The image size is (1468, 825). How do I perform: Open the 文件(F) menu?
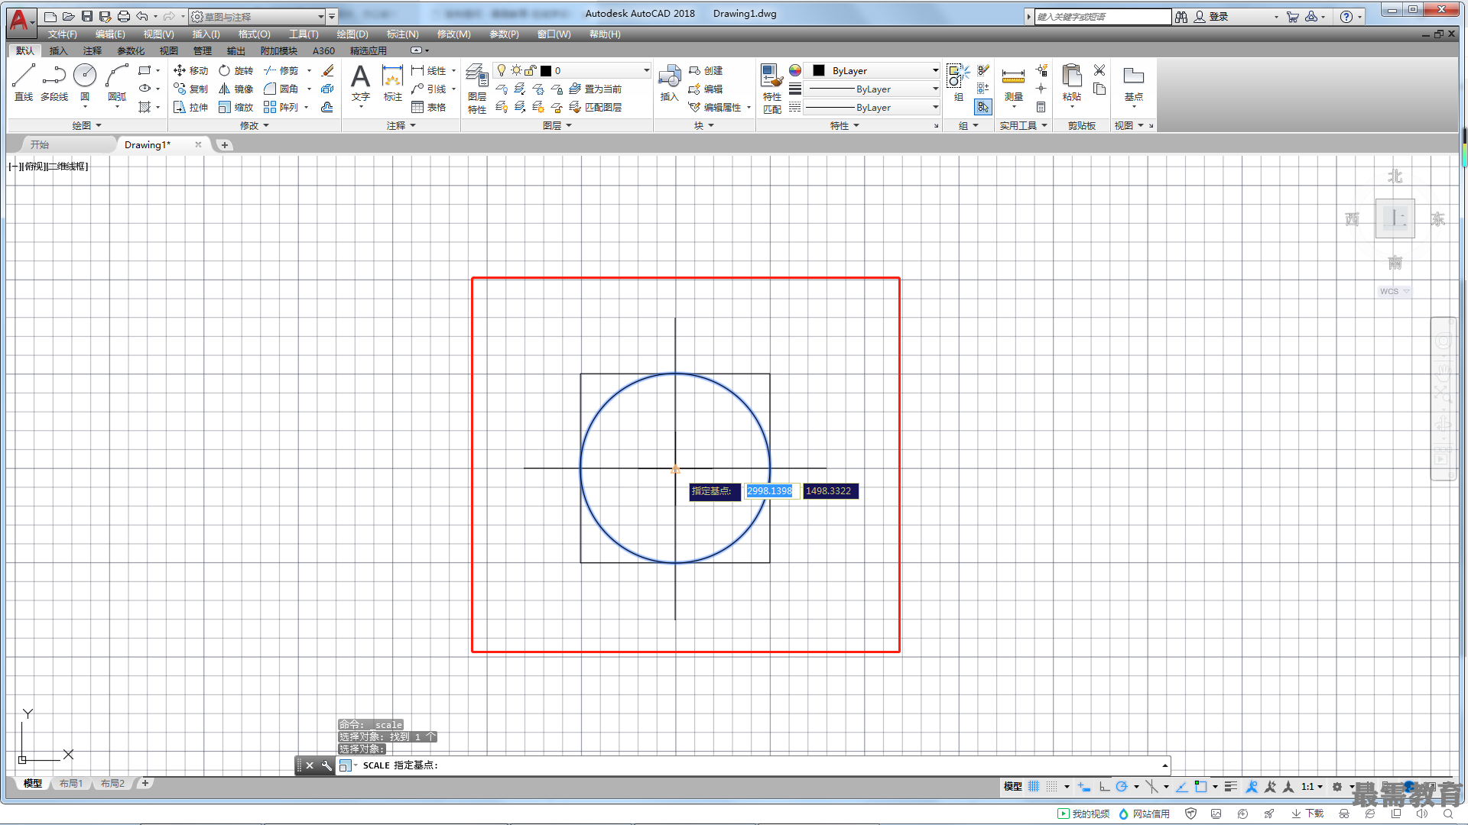(62, 34)
